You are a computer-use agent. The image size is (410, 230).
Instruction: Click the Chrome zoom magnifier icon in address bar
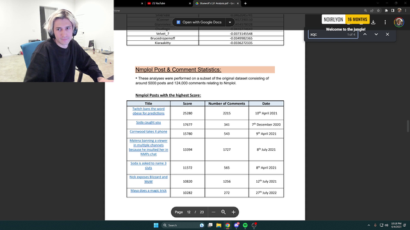pos(365,10)
